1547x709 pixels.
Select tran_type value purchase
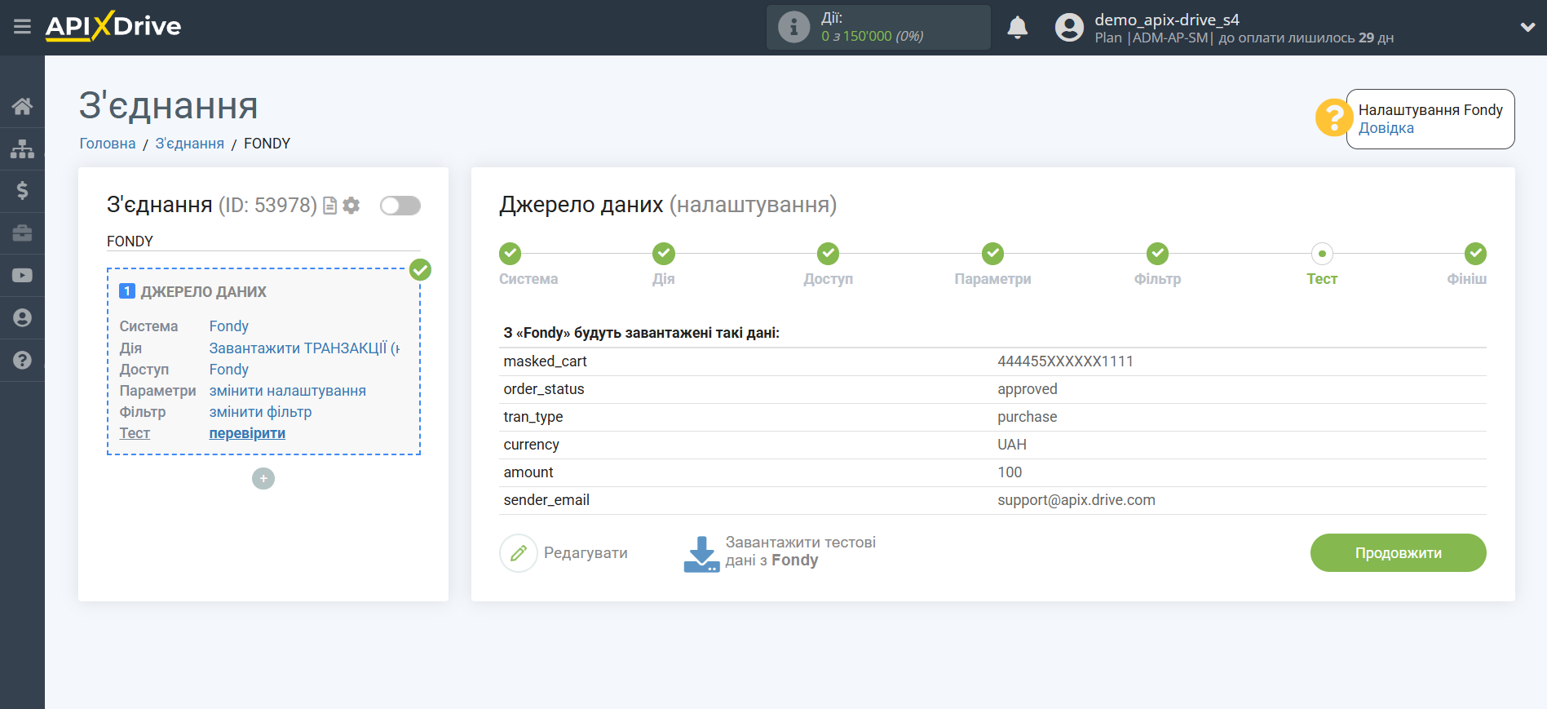point(1027,417)
